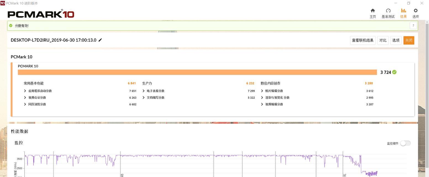Screen dimensions: 429x177
Task: Go to the 主页 home icon
Action: tap(373, 11)
